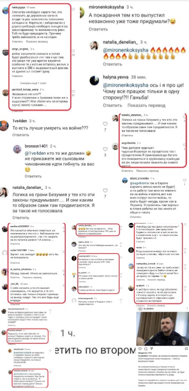Viewport: 189px width, 391px height.
Task: Like the 1vs4den comment with heart
Action: coord(105,124)
